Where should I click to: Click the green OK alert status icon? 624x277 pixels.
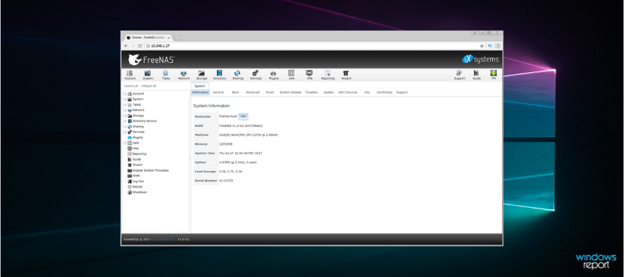tap(494, 75)
